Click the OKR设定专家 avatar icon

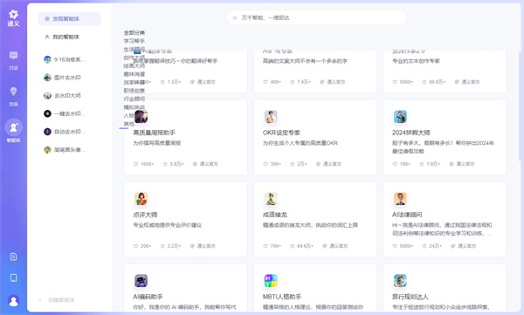coord(271,117)
